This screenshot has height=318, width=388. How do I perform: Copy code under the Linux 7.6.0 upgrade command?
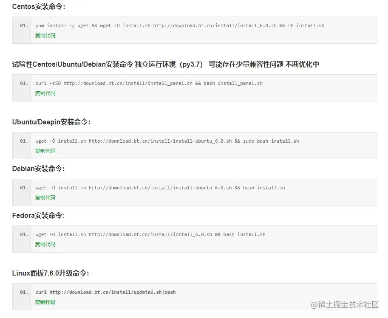click(45, 302)
